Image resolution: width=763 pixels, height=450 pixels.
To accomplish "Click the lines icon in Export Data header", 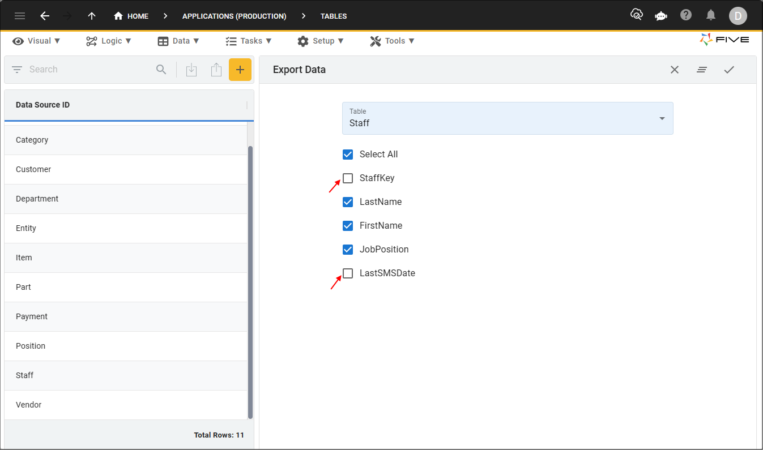I will point(702,70).
